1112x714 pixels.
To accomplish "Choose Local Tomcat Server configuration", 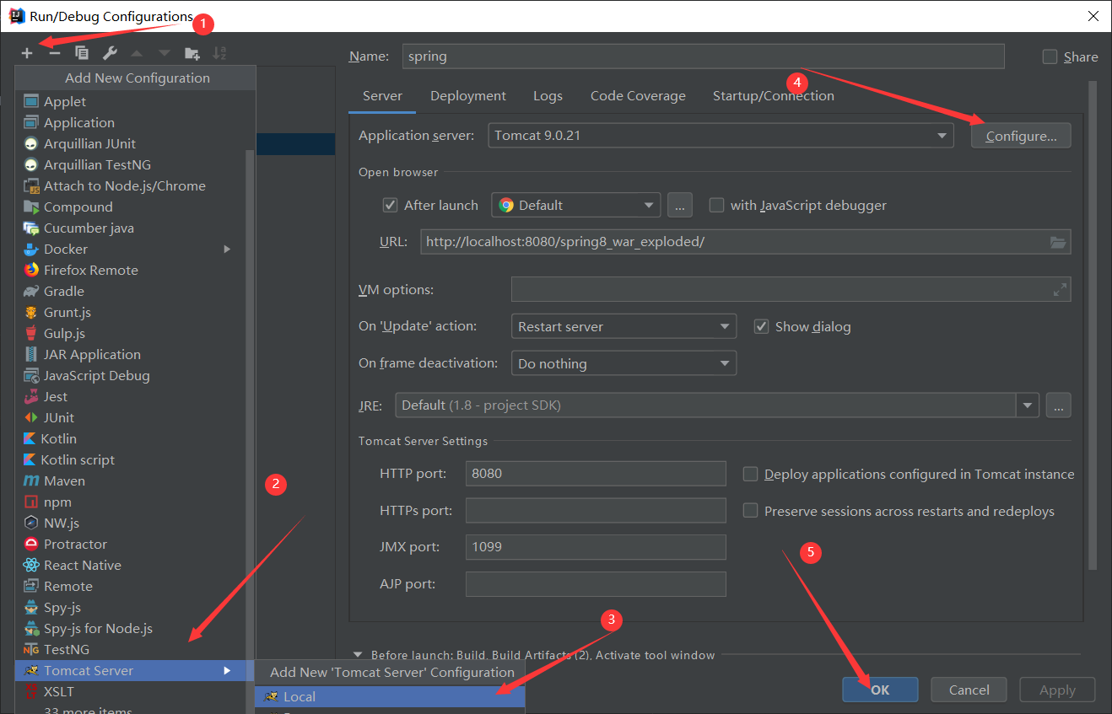I will click(x=390, y=696).
